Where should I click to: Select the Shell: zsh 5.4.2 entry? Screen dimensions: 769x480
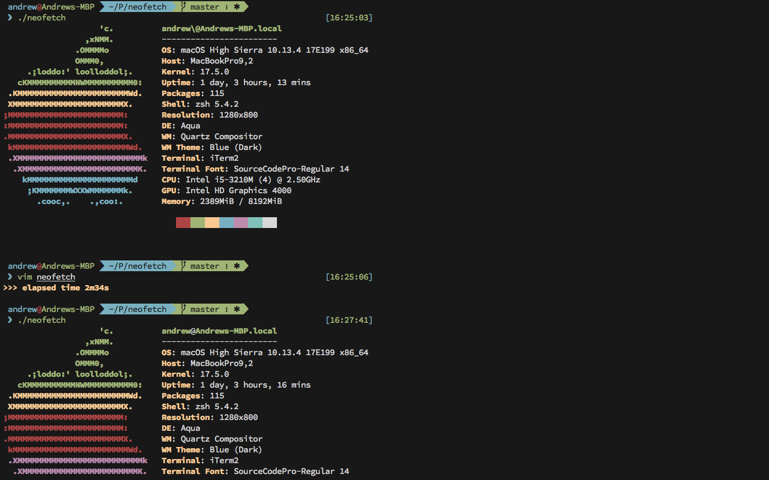[200, 104]
